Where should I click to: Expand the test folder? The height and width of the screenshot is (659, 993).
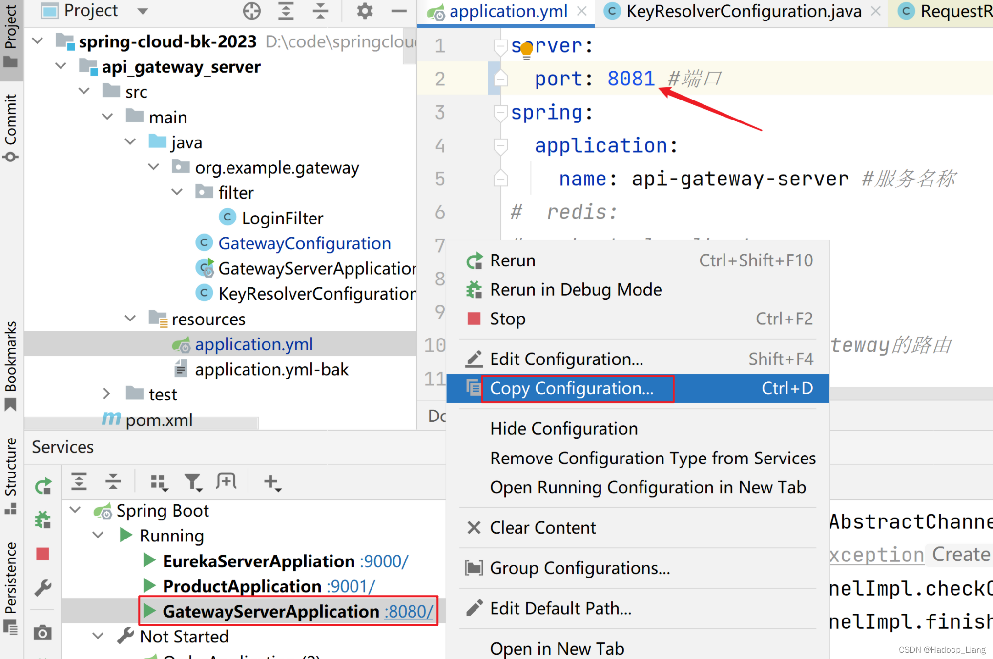(107, 394)
